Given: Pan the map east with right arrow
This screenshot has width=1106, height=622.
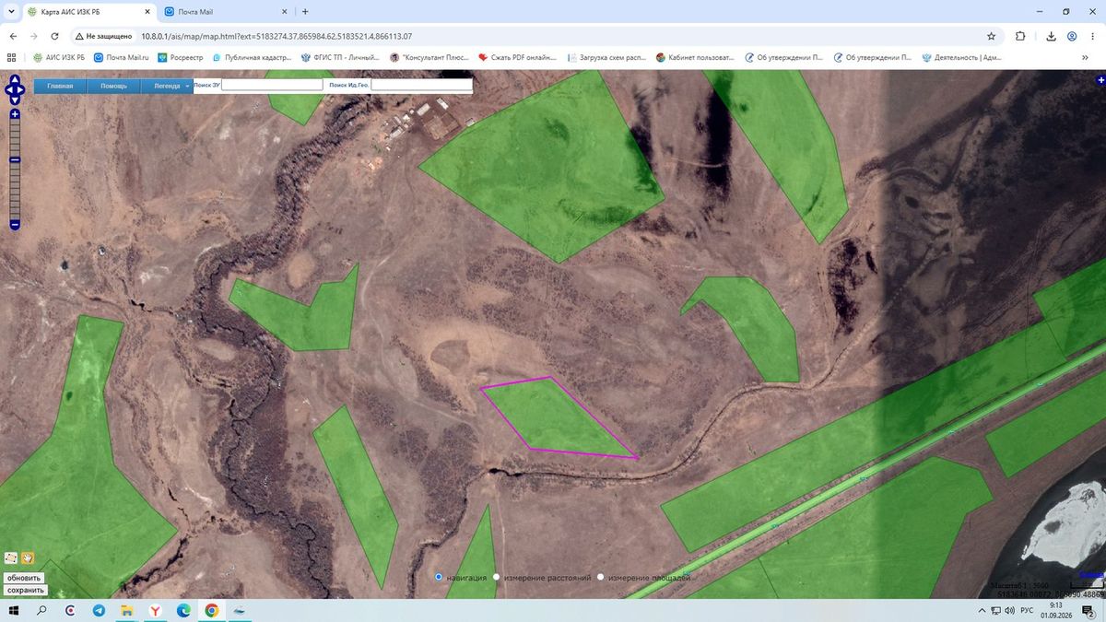Looking at the screenshot, I should click(x=21, y=90).
